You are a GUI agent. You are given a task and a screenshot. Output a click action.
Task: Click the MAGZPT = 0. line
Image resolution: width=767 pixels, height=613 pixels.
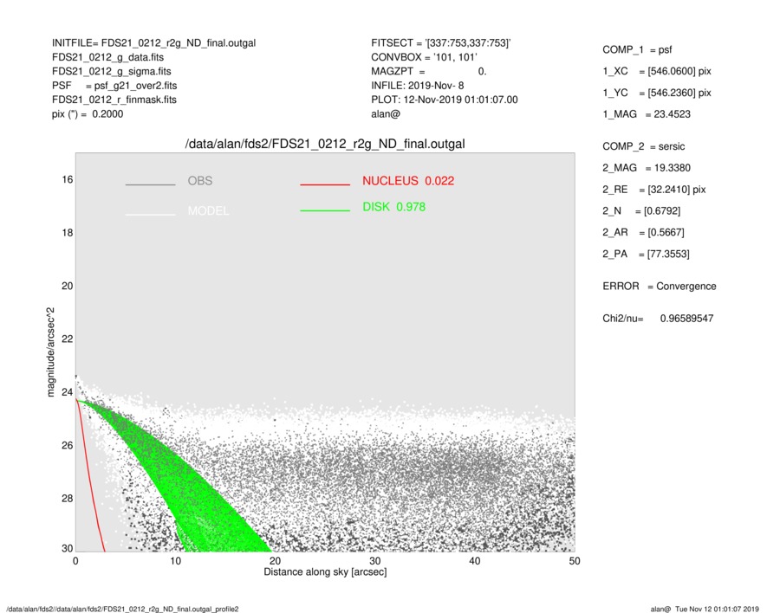point(429,71)
